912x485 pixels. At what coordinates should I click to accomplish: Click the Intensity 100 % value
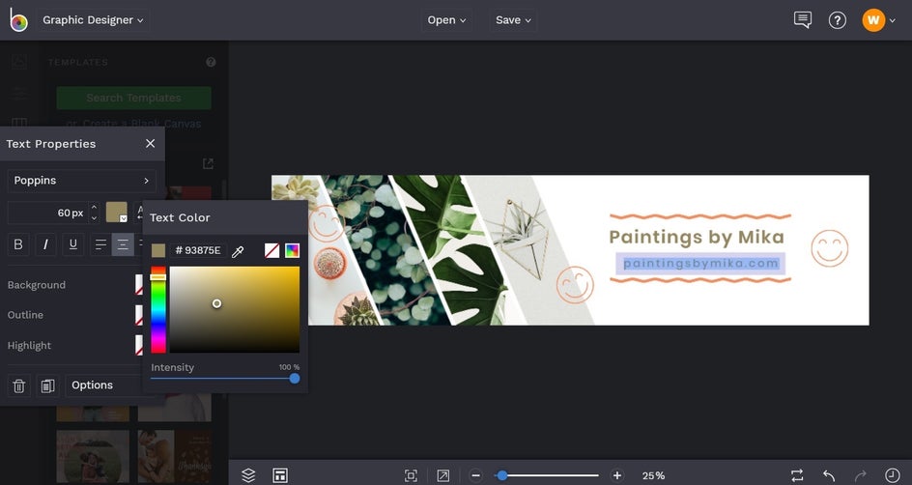(289, 367)
